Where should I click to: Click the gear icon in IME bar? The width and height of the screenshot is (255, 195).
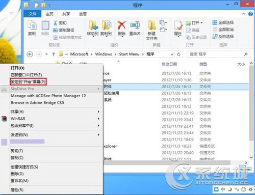click(250, 189)
